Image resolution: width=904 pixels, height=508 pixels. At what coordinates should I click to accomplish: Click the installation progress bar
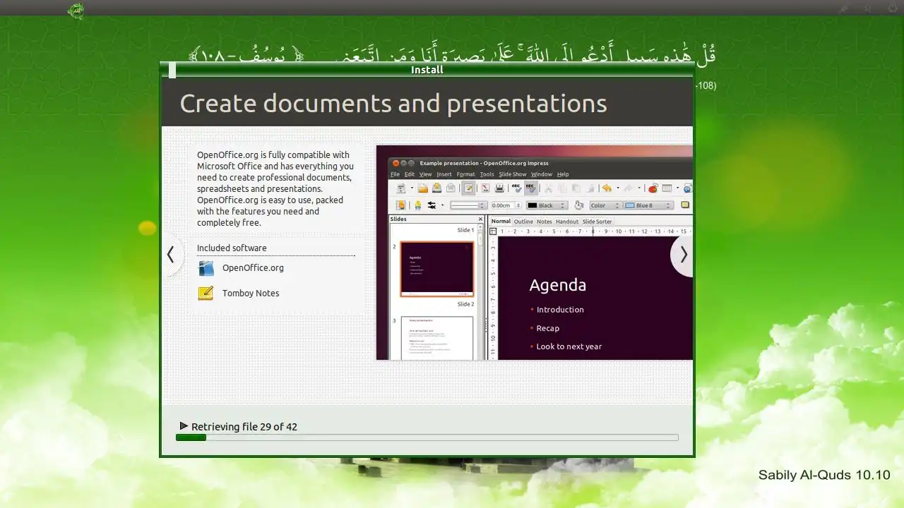(427, 437)
